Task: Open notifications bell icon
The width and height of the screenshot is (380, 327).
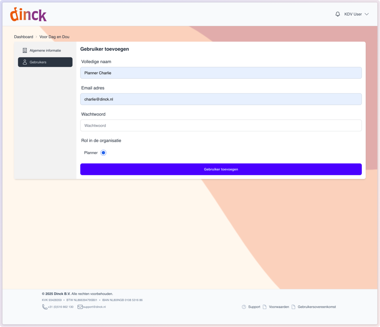Action: [x=338, y=14]
